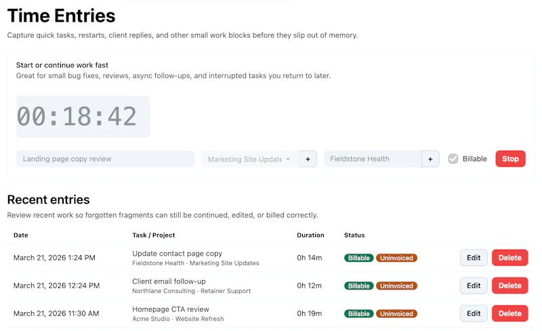The height and width of the screenshot is (331, 542).
Task: Click the Status column header
Action: pyautogui.click(x=354, y=235)
